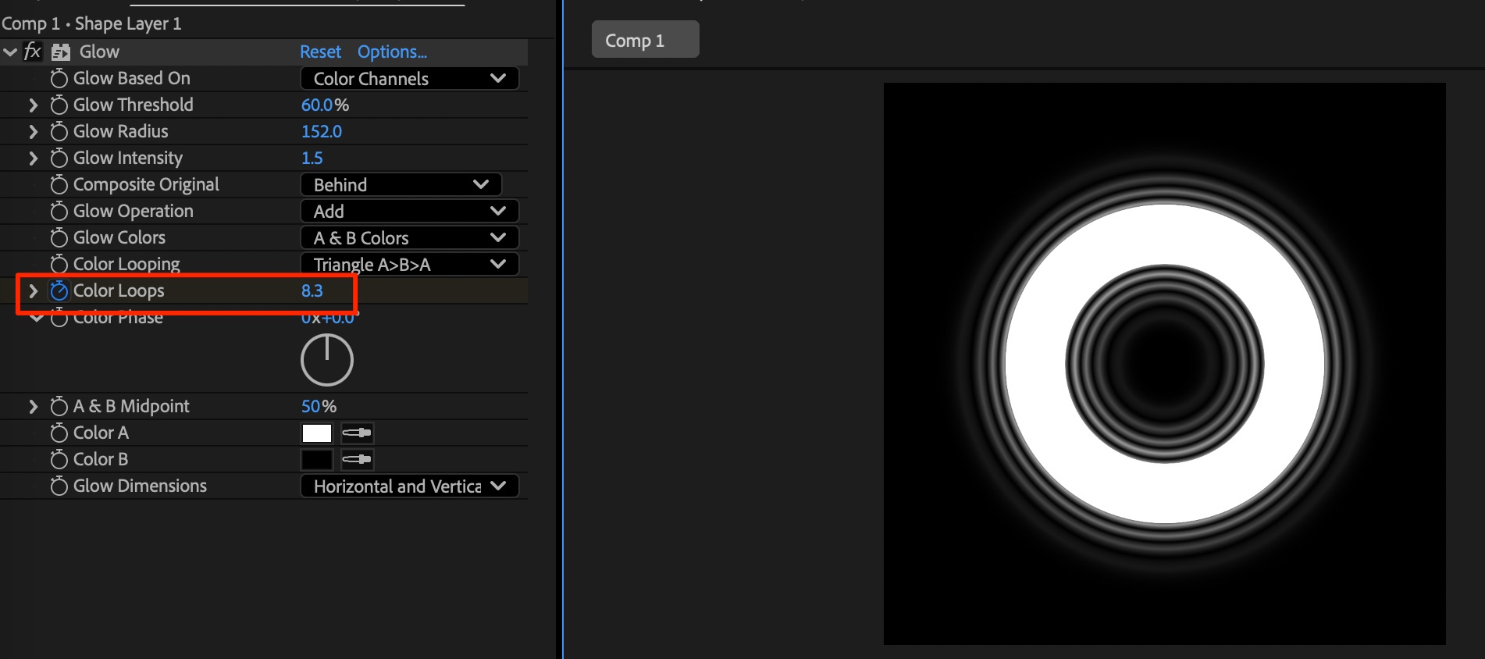This screenshot has width=1485, height=659.
Task: Click the Color B eyedropper icon
Action: pyautogui.click(x=358, y=459)
